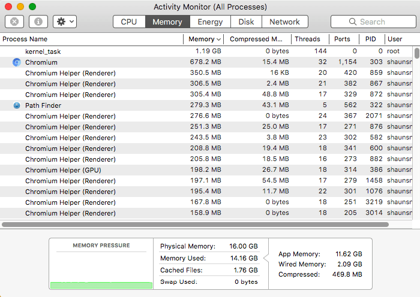Toggle sort on Memory column header
The height and width of the screenshot is (297, 420).
pyautogui.click(x=203, y=39)
